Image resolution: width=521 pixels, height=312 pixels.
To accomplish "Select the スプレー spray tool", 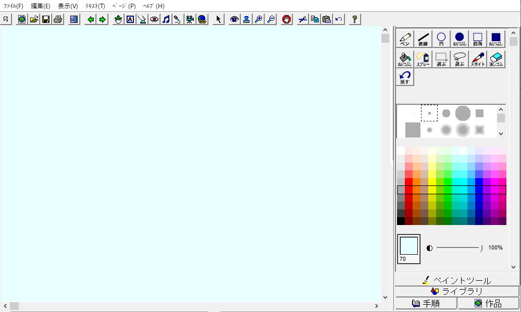I will click(423, 59).
